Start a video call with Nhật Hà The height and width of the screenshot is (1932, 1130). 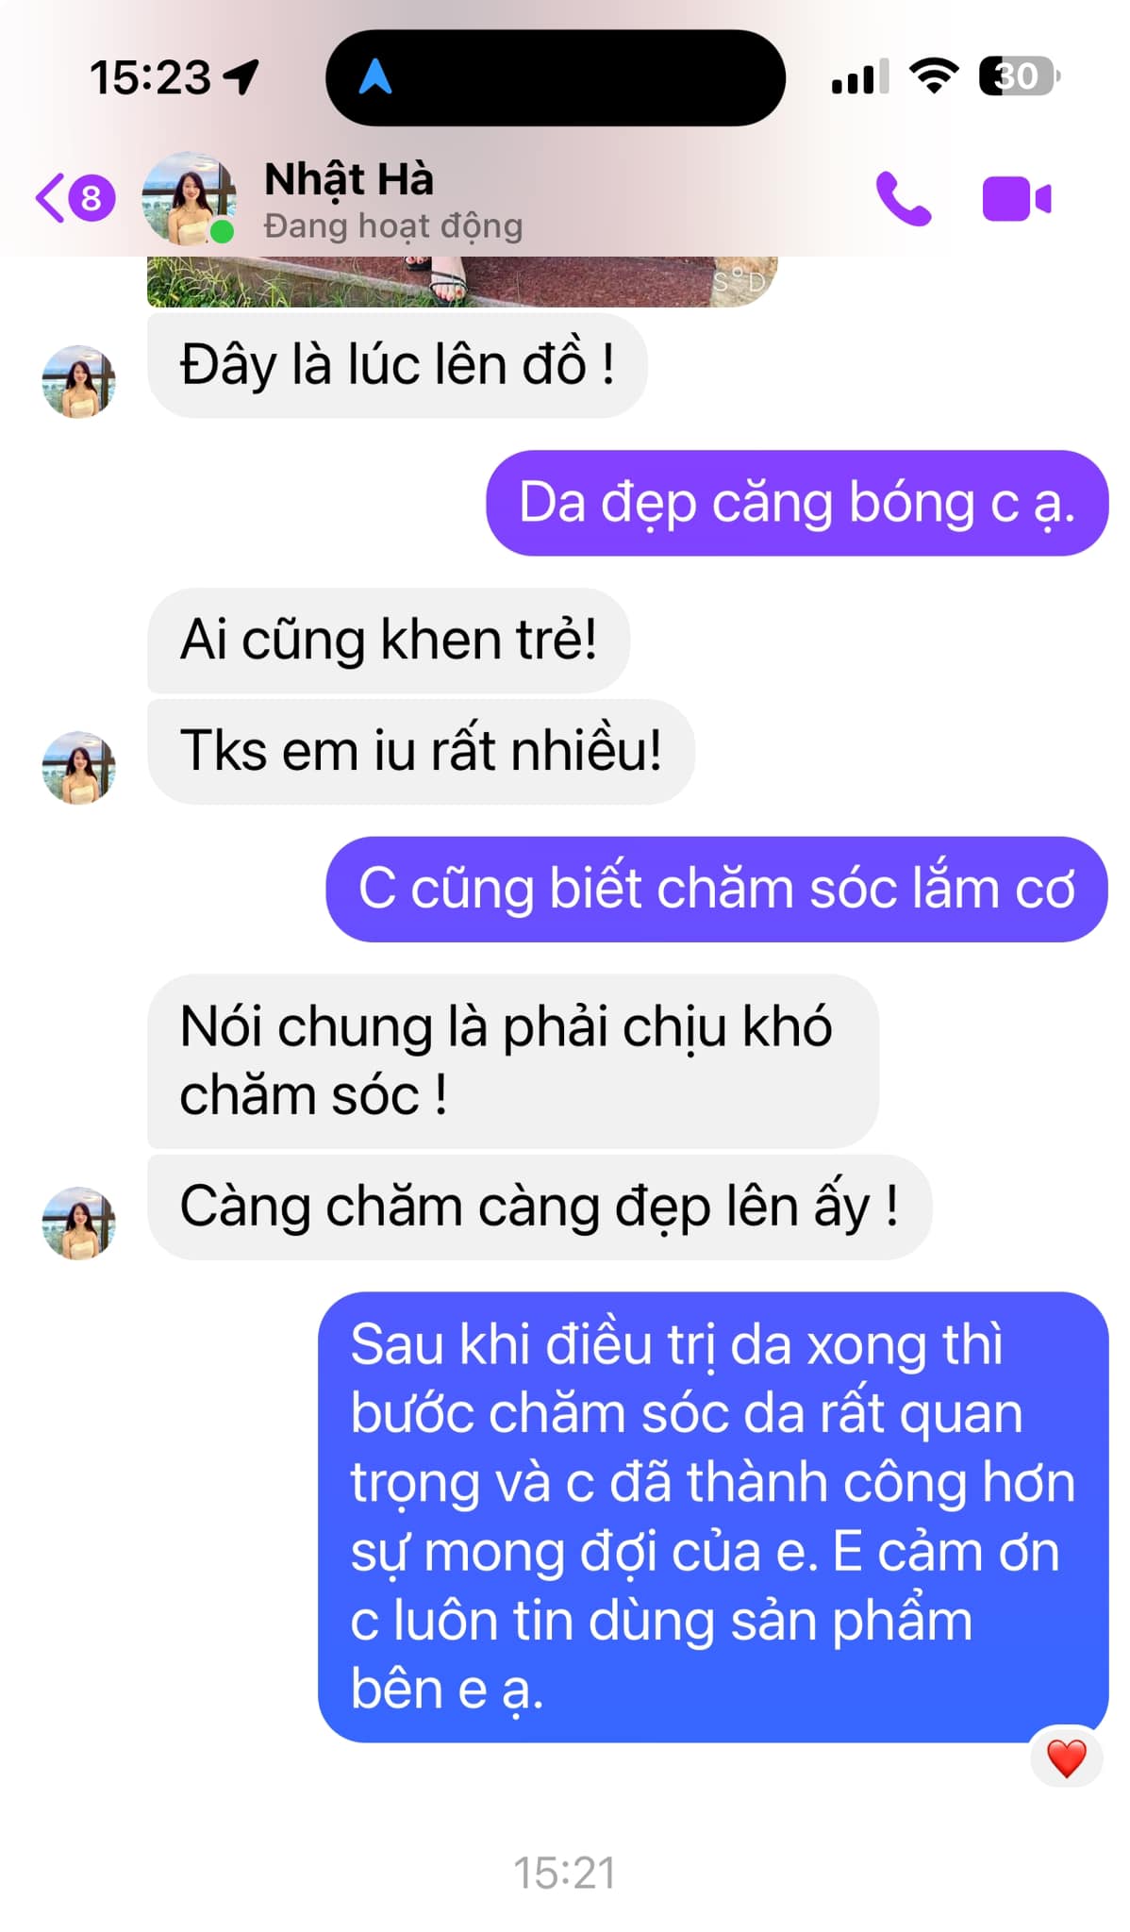click(1017, 199)
